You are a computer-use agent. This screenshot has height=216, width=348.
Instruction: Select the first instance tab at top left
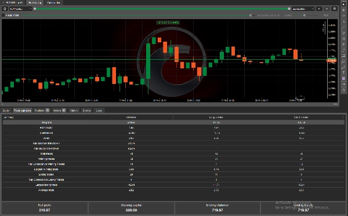13,3
